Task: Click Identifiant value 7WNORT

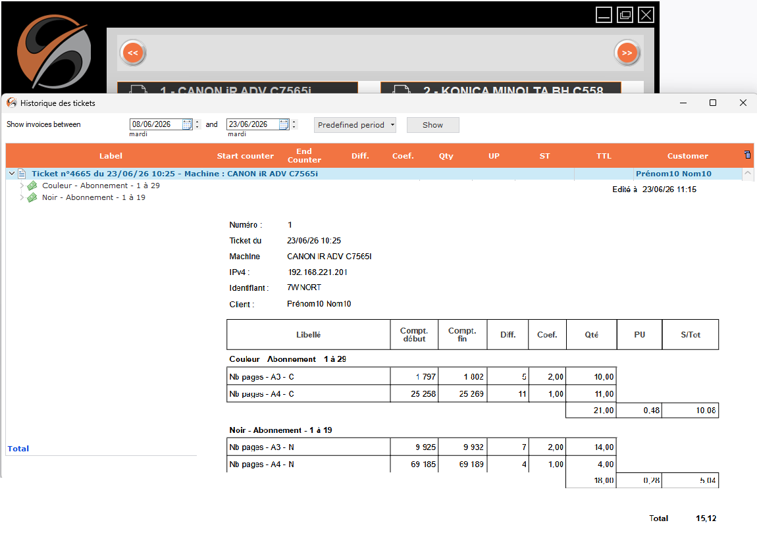Action: tap(304, 288)
